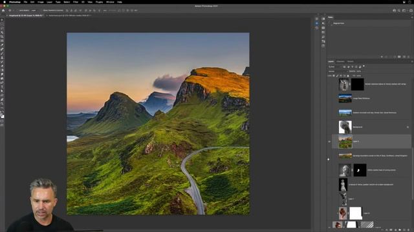Show the statue layer with dotted black mask
414x232 pixels.
click(329, 170)
